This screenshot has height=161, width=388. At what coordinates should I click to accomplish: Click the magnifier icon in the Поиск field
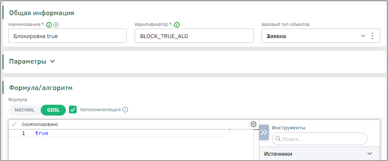pyautogui.click(x=278, y=139)
